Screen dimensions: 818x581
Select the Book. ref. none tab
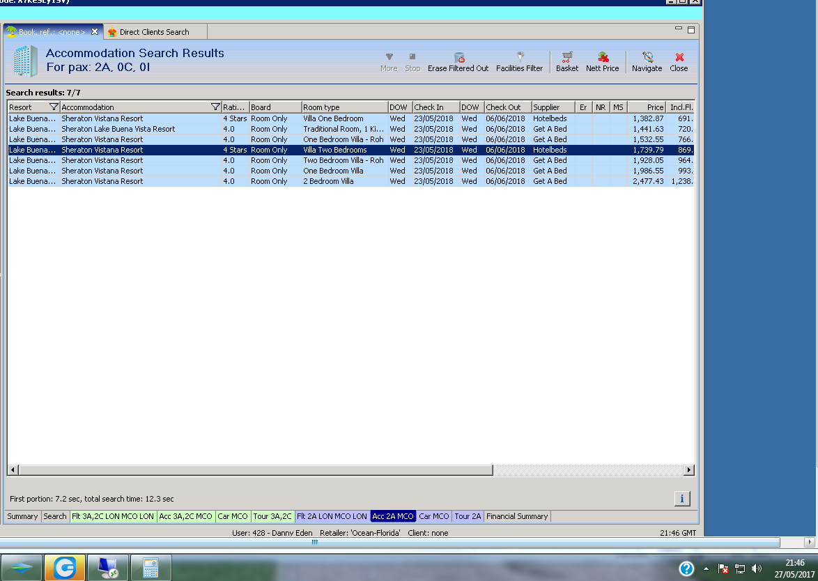click(x=52, y=32)
